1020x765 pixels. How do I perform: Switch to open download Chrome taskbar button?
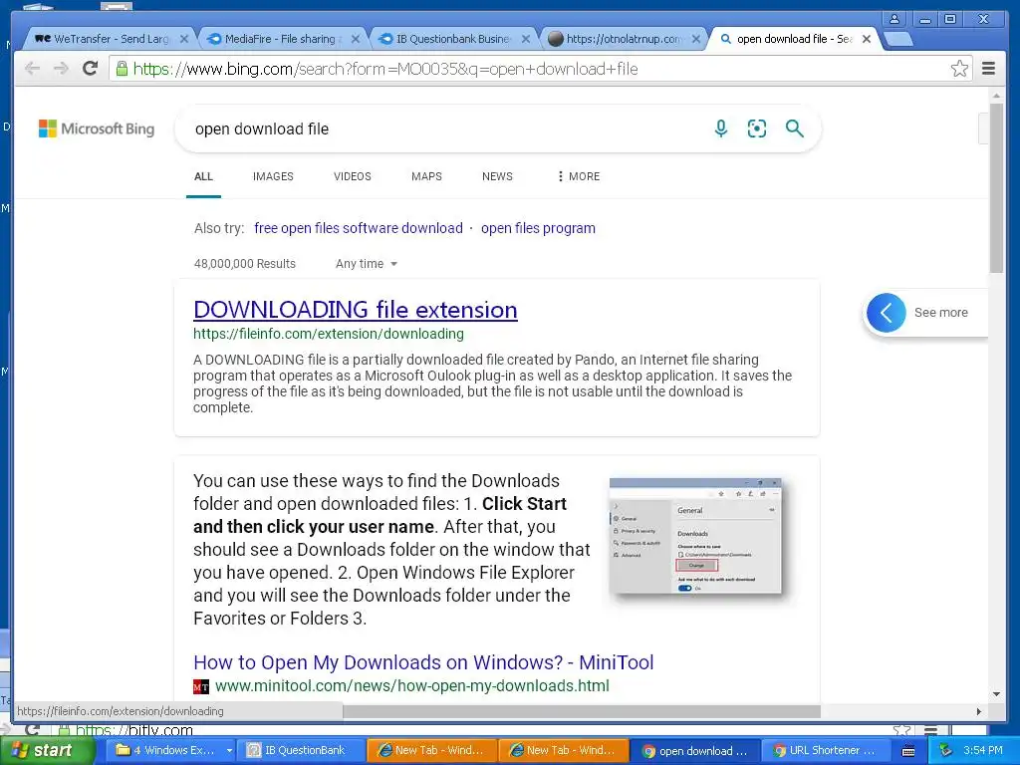point(694,751)
